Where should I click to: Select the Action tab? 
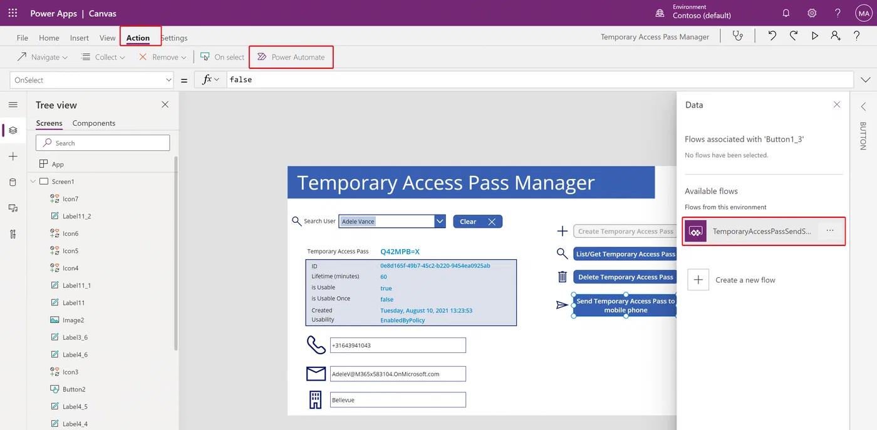(x=138, y=38)
